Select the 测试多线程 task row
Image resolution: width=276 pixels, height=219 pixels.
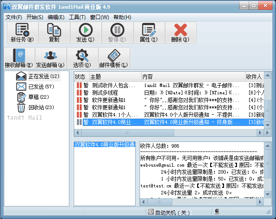click(169, 93)
